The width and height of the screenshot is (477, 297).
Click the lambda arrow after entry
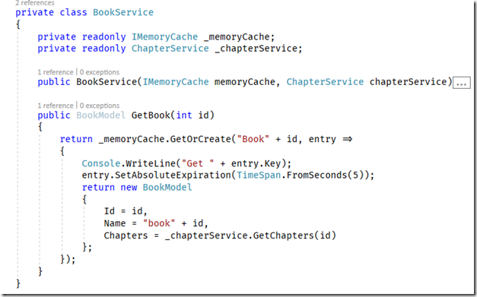[347, 140]
